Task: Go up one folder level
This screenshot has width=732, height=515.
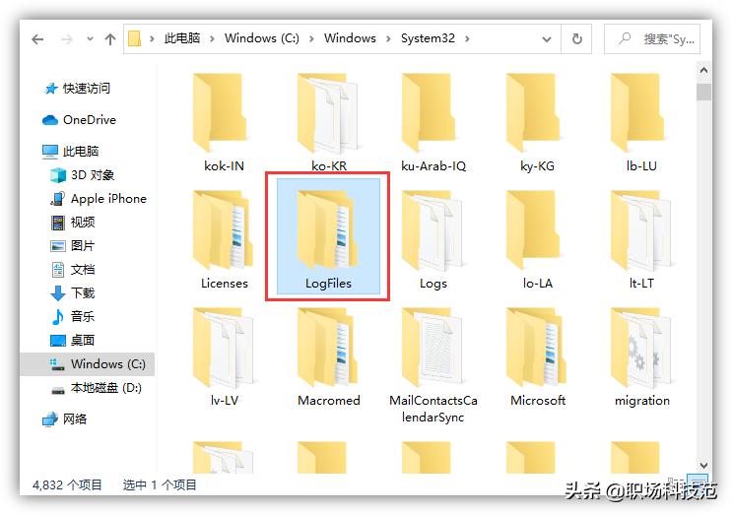Action: (x=110, y=39)
